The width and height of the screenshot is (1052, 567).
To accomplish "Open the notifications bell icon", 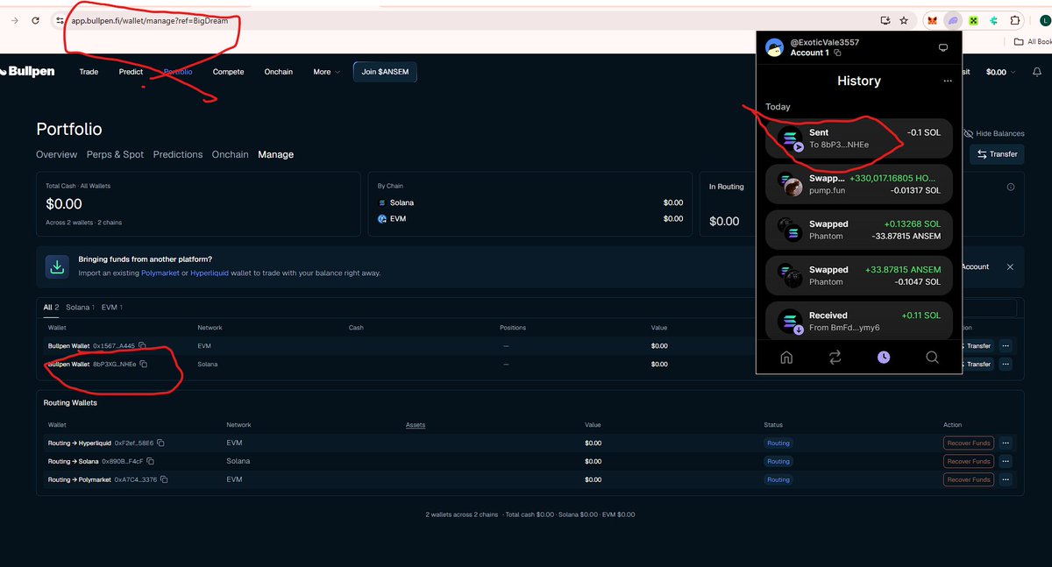I will [1037, 72].
